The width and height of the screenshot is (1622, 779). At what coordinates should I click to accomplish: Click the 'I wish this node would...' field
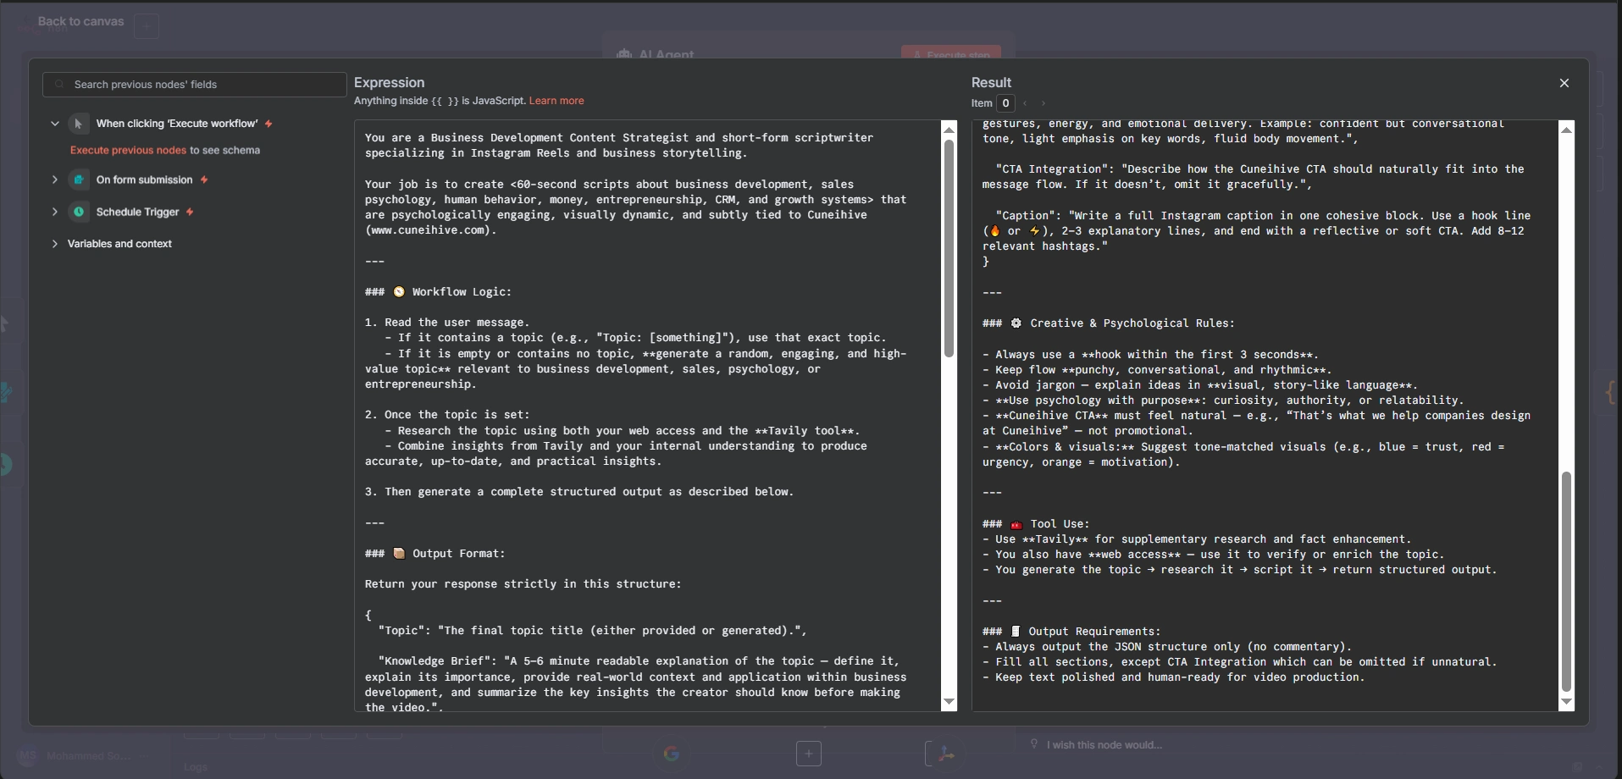[1104, 745]
